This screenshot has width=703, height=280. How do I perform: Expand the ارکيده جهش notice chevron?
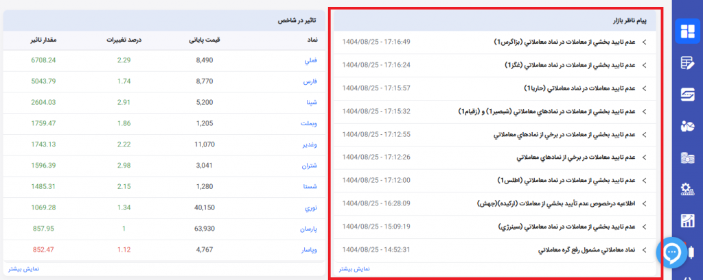(x=645, y=203)
